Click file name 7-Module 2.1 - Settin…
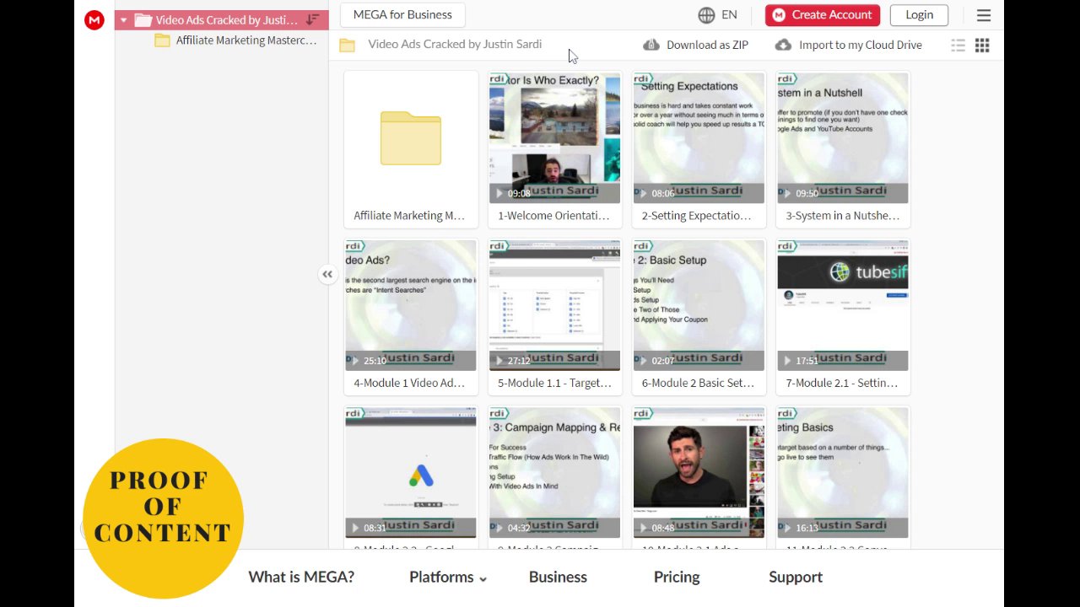Image resolution: width=1080 pixels, height=607 pixels. [x=842, y=383]
